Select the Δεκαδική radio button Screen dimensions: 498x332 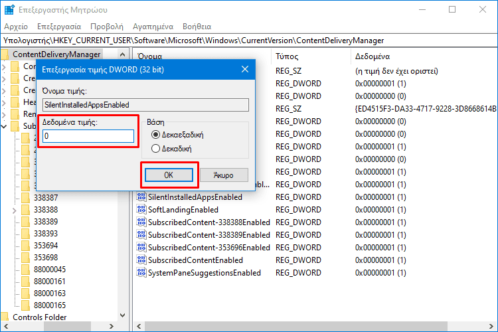coord(155,149)
